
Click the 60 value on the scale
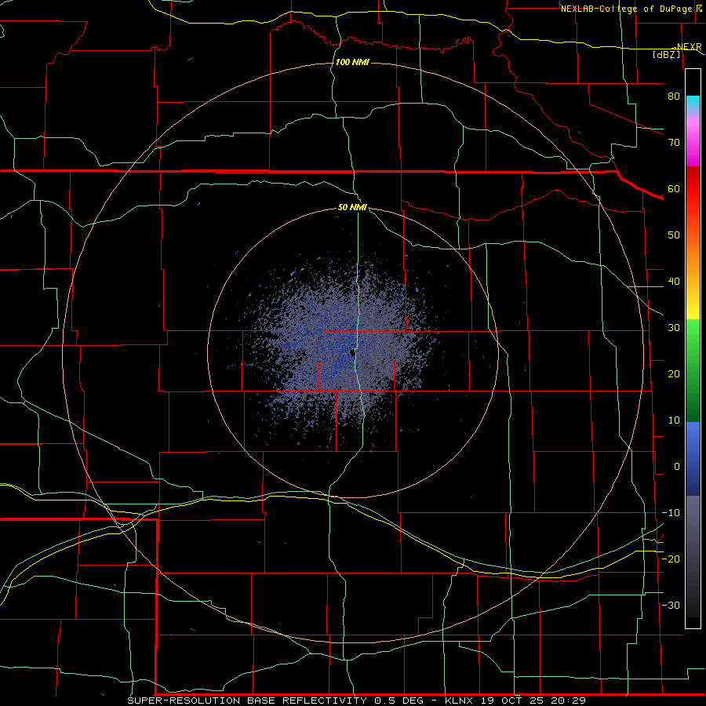click(x=674, y=188)
